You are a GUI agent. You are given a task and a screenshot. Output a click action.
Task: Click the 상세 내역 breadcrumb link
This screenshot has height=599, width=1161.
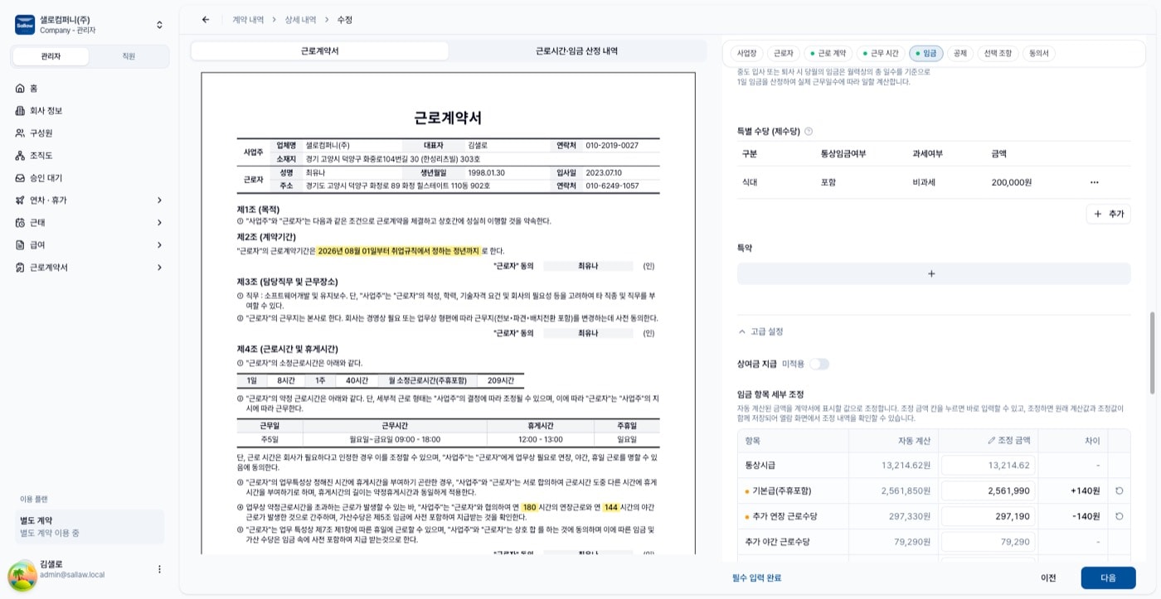pyautogui.click(x=300, y=19)
